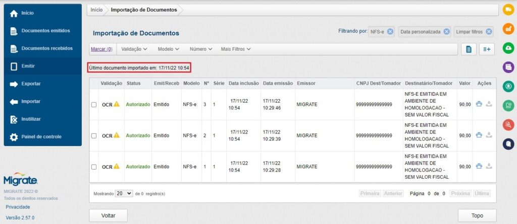Open Documentos emitidos in the sidebar

[x=45, y=31]
